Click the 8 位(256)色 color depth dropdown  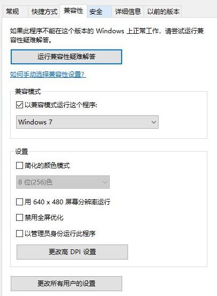63,182
